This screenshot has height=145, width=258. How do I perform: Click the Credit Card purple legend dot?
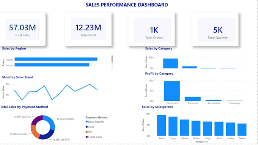point(87,137)
